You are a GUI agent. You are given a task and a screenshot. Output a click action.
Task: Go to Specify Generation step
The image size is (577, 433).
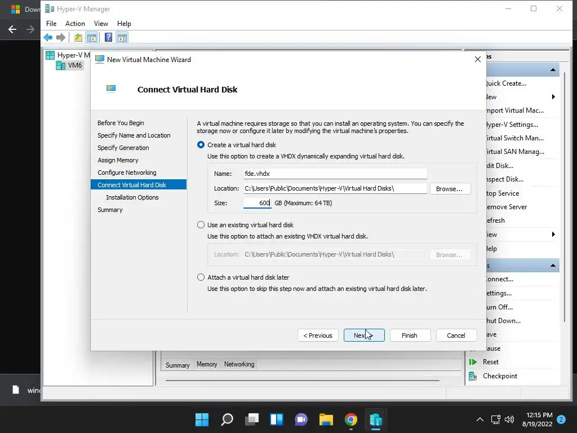click(x=123, y=148)
